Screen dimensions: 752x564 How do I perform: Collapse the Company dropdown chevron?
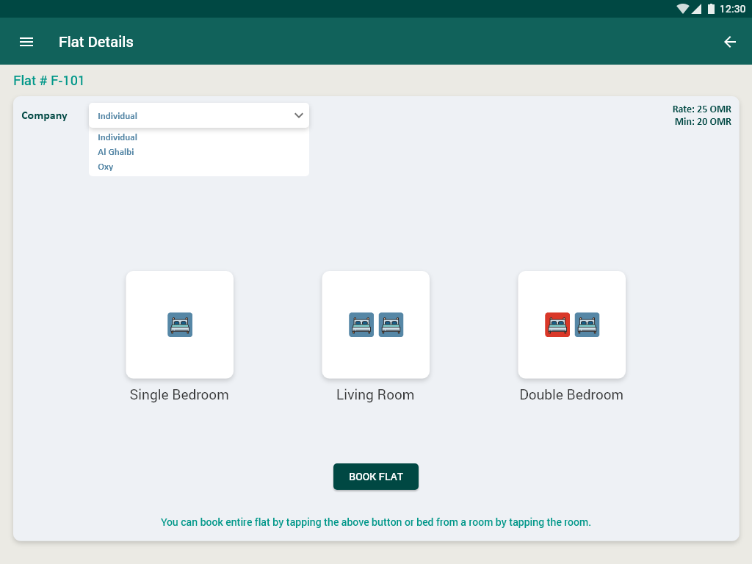[299, 115]
